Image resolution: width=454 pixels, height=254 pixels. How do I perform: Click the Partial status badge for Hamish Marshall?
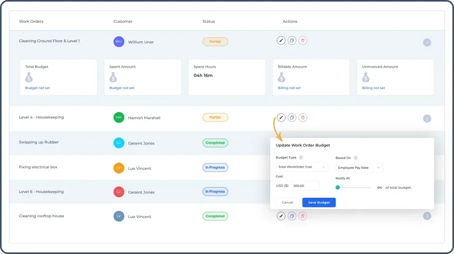(x=215, y=117)
